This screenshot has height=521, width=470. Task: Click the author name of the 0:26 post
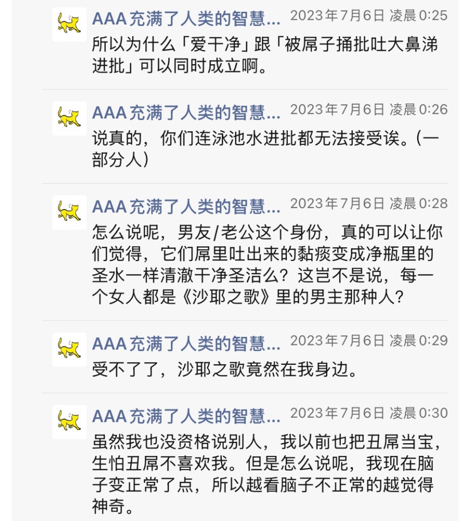186,112
